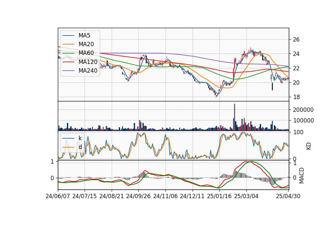Image resolution: width=321 pixels, height=231 pixels.
Task: Click the blue MA5 legend line
Action: point(68,35)
